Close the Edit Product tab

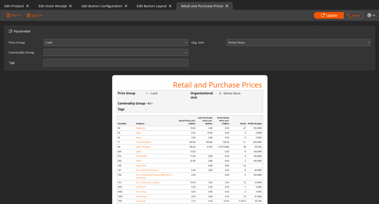pyautogui.click(x=27, y=6)
